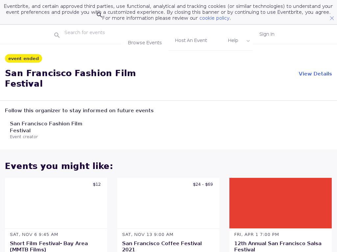Open Browse Events page

pyautogui.click(x=145, y=43)
